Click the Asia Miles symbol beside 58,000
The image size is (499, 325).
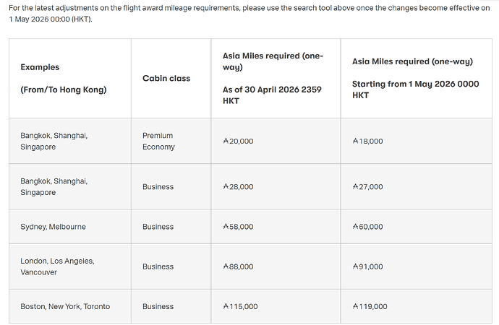(226, 227)
